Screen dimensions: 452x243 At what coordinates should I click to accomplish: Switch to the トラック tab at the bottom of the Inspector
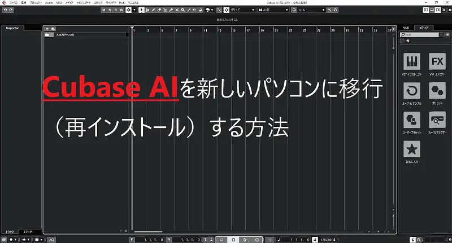point(10,232)
